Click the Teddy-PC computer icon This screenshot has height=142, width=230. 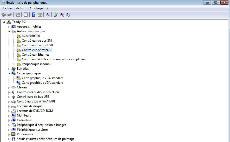pyautogui.click(x=9, y=22)
